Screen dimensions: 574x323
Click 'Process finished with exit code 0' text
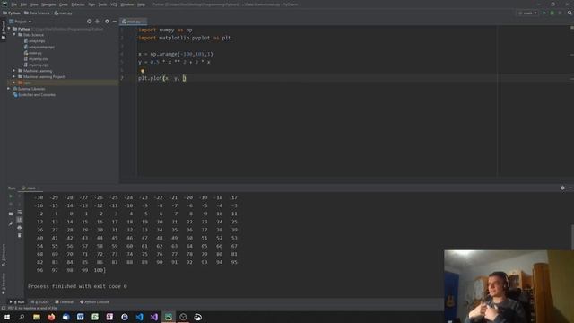coord(78,286)
